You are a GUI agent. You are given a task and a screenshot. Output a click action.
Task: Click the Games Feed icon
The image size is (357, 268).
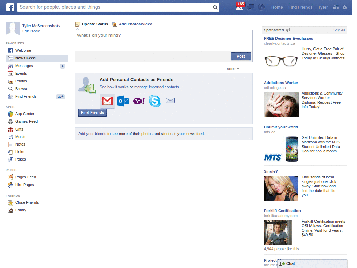[10, 122]
